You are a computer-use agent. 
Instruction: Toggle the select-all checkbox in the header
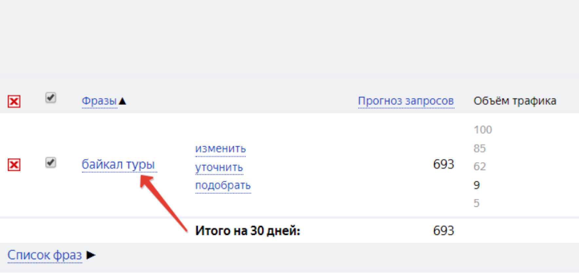[50, 98]
